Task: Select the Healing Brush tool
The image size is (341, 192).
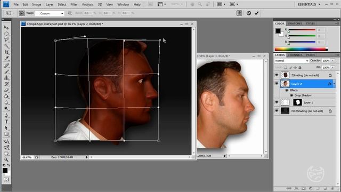Action: 6,66
